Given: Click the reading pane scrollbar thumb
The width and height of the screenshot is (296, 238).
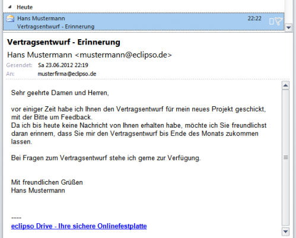Looking at the screenshot, I should pos(285,158).
